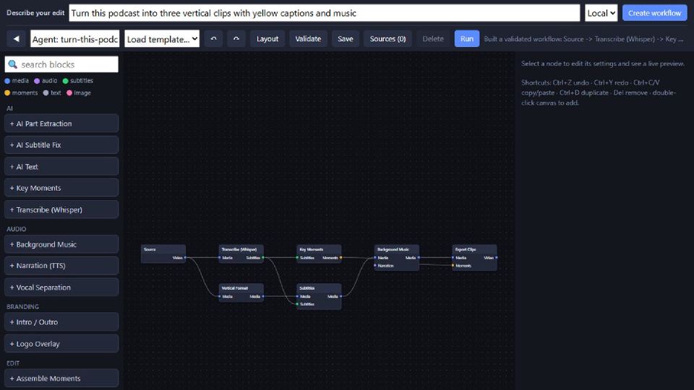Viewport: 694px width, 390px height.
Task: Run the workflow
Action: click(467, 39)
